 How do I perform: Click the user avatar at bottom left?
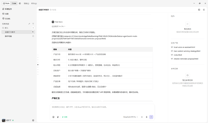pyautogui.click(x=4, y=120)
